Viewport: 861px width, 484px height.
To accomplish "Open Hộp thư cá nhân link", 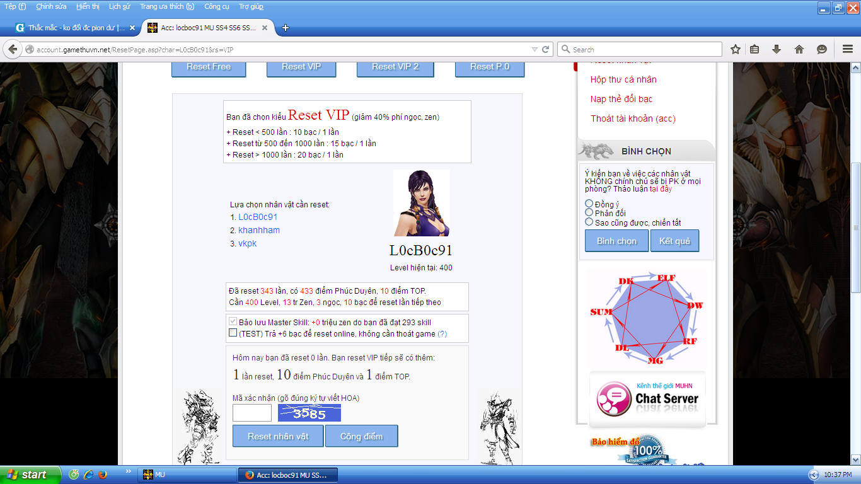I will [623, 79].
